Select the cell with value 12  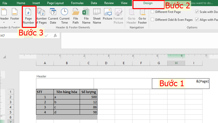click(x=89, y=102)
